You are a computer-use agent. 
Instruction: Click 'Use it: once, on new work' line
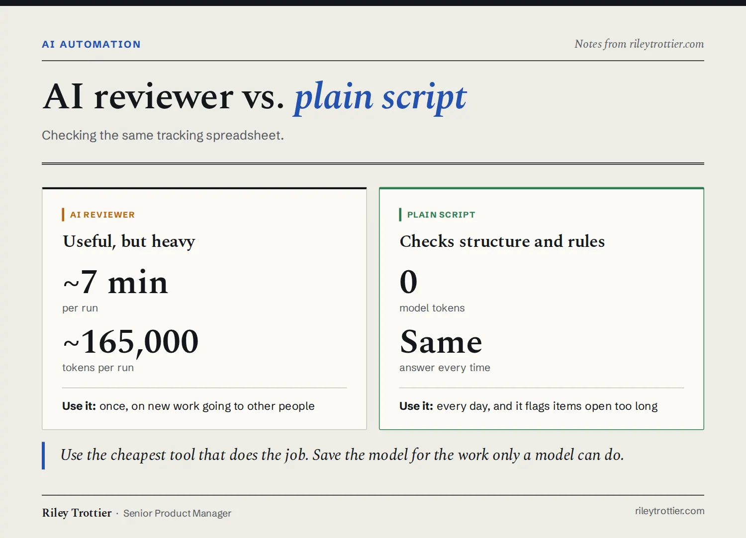tap(188, 406)
